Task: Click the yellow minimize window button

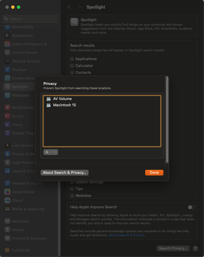Action: click(x=13, y=7)
